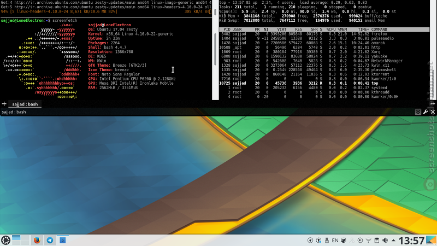
Task: Open Firefox from the taskbar
Action: [37, 240]
